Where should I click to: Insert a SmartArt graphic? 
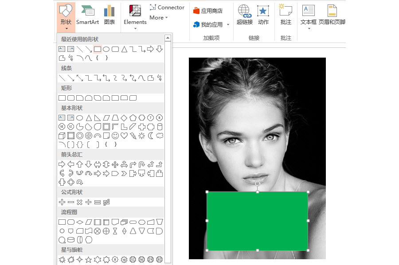coord(87,15)
